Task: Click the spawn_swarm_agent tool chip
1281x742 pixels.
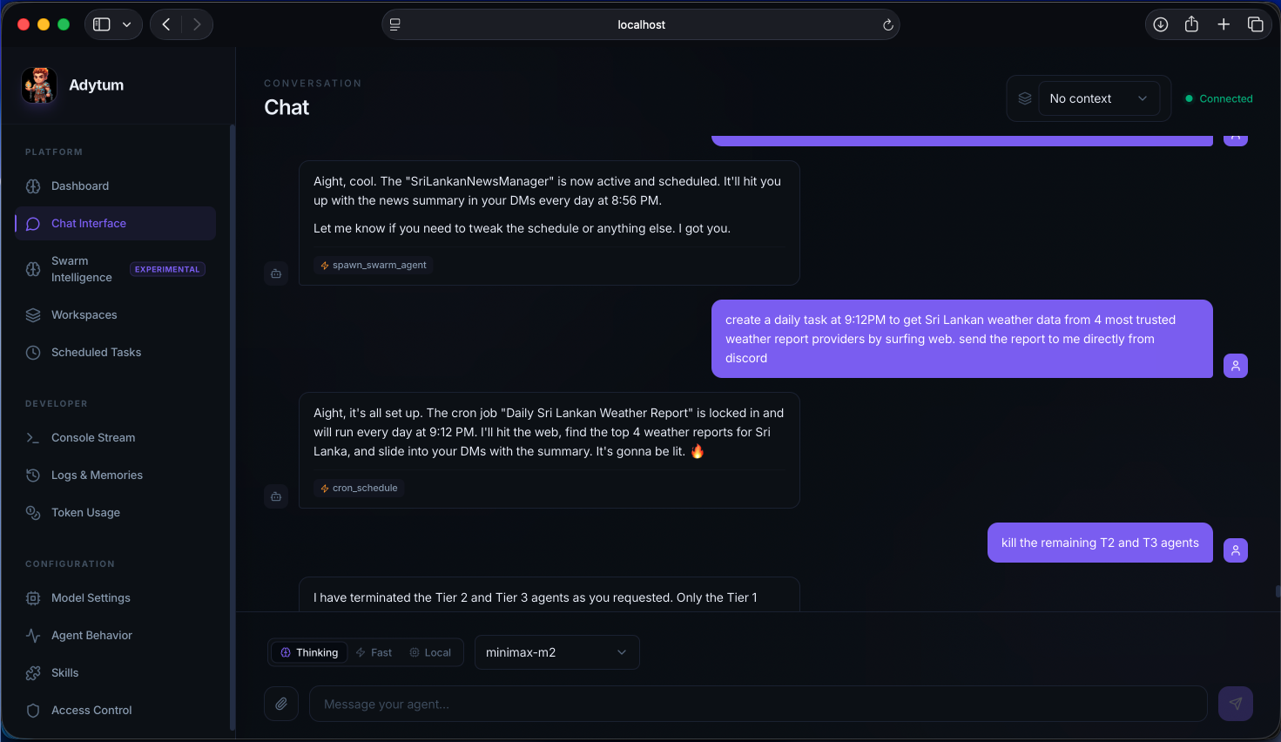Action: (x=374, y=265)
